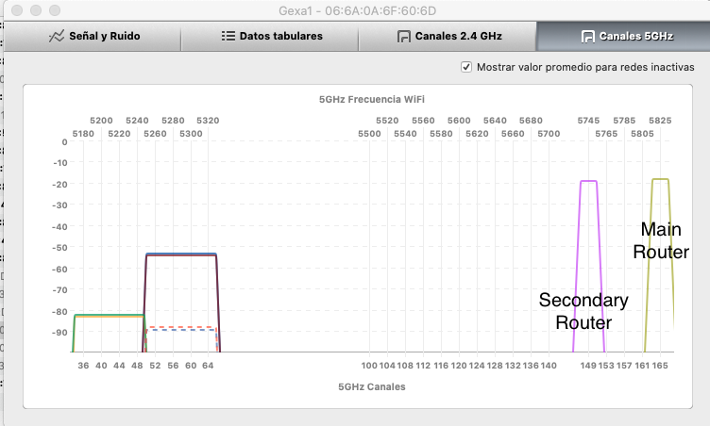The height and width of the screenshot is (426, 710).
Task: Click the waveform icon on Señal y Ruido tab
Action: click(57, 37)
